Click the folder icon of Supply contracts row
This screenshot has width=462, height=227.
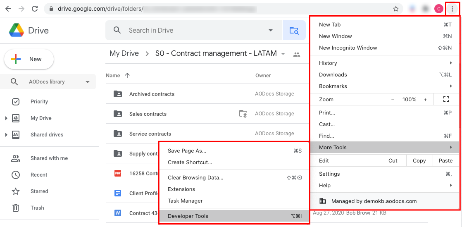117,153
